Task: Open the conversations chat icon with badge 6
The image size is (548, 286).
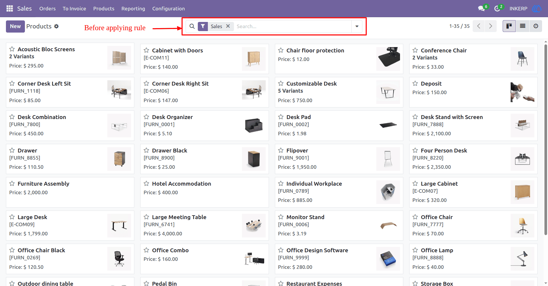Action: [482, 9]
